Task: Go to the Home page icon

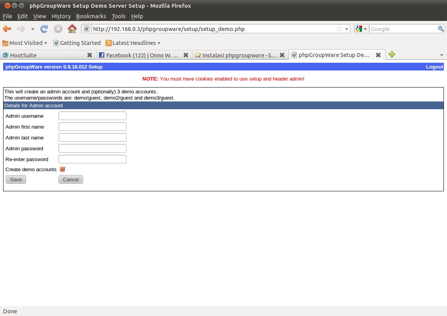Action: [72, 28]
